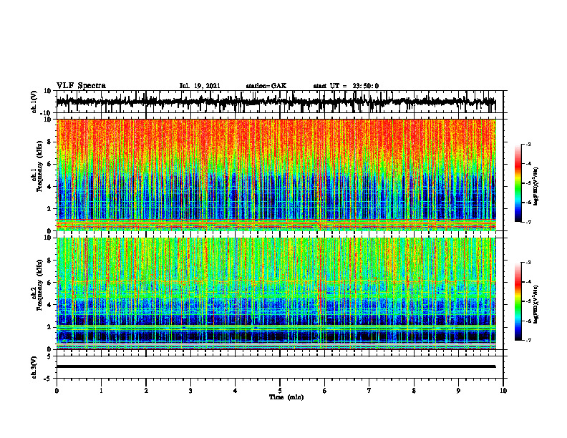Click time axis tick label '8'
This screenshot has width=567, height=438.
[x=414, y=391]
